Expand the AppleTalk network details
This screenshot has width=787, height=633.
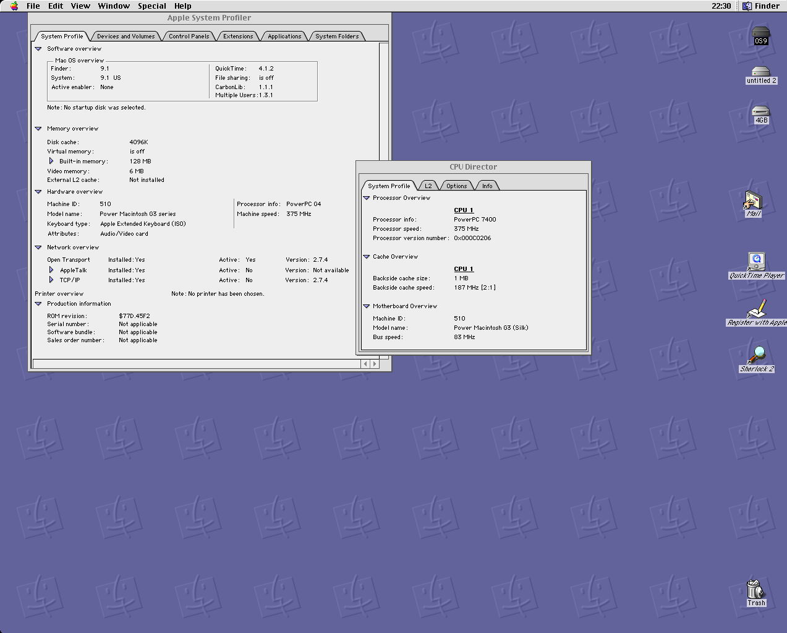pyautogui.click(x=51, y=270)
